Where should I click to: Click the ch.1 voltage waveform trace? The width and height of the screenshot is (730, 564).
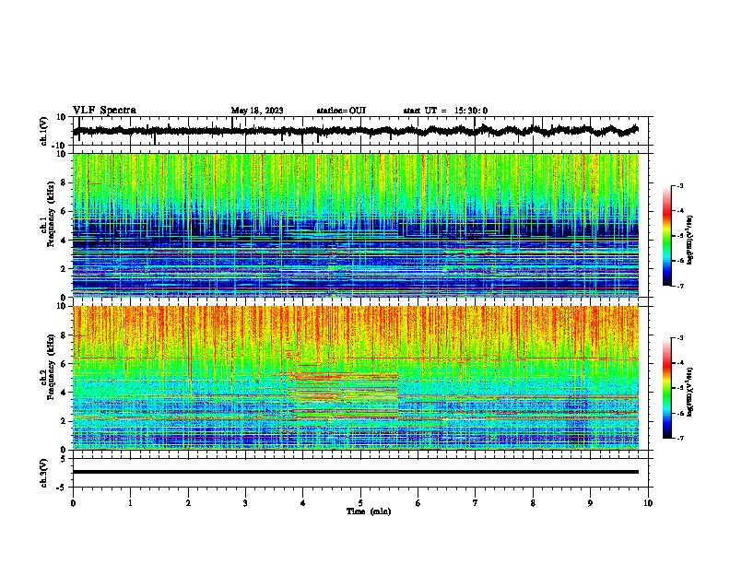(x=356, y=131)
